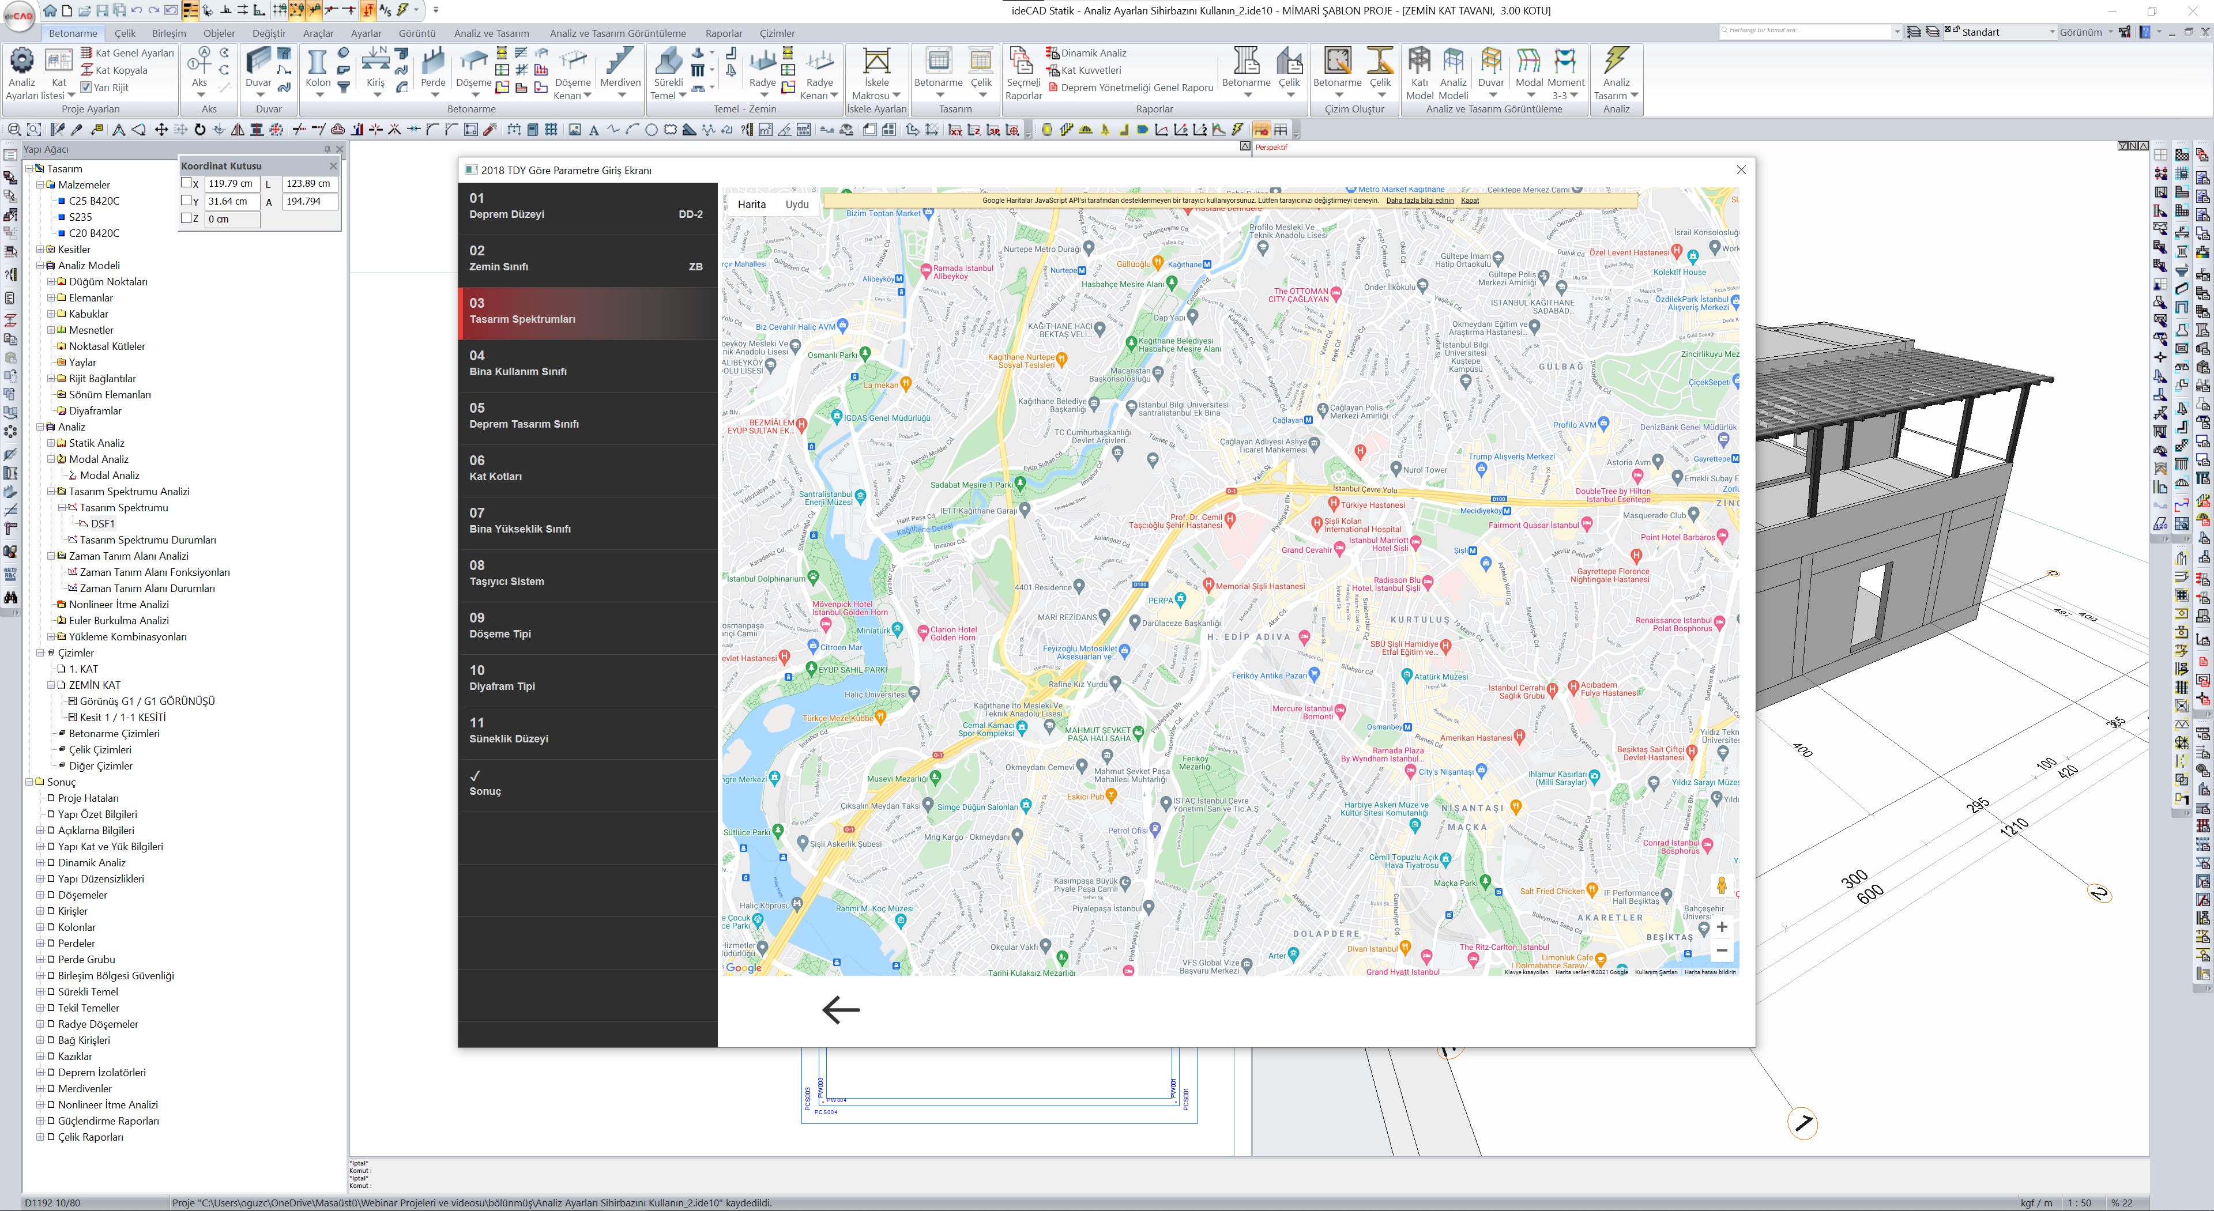This screenshot has width=2214, height=1211.
Task: Switch map to Uydu view
Action: tap(796, 205)
